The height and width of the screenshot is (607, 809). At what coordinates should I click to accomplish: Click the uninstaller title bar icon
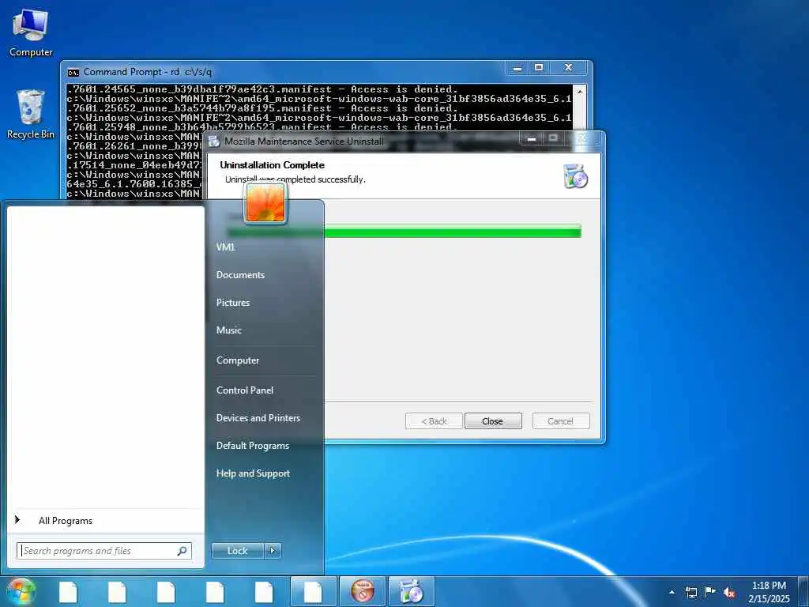[214, 141]
